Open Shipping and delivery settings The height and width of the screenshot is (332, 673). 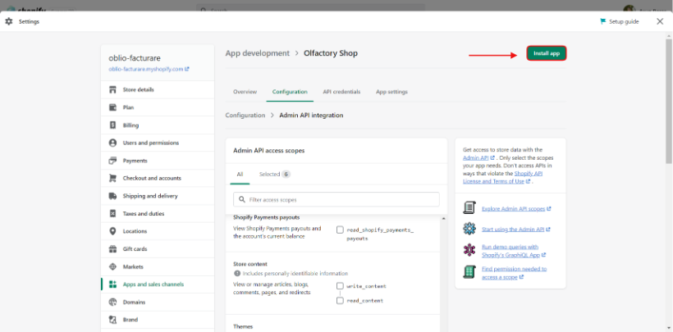(158, 196)
